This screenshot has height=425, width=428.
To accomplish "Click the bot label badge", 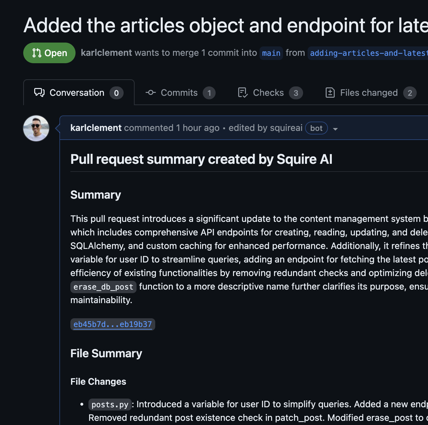I will coord(316,128).
